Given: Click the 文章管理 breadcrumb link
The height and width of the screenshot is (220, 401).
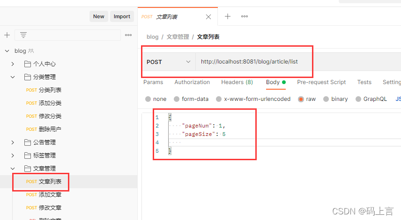Looking at the screenshot, I should click(x=178, y=37).
